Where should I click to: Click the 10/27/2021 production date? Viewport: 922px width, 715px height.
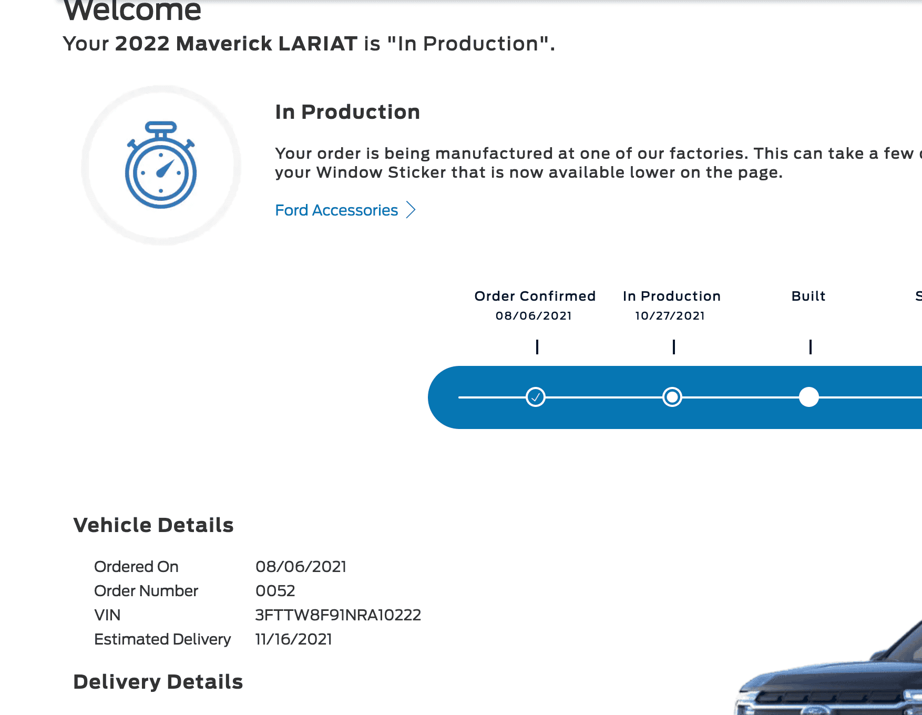coord(670,315)
